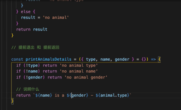Click the (!name) condition
The width and height of the screenshot is (181, 110).
tap(32, 71)
